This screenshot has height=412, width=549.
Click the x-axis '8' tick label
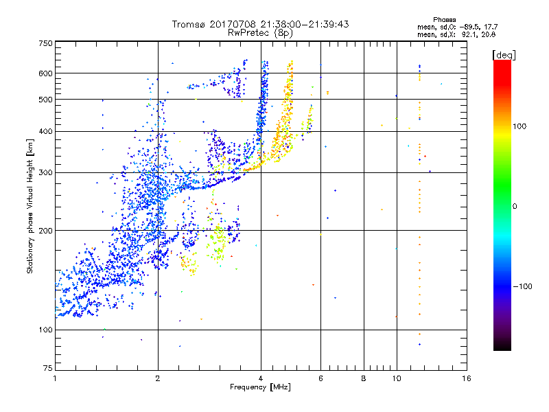(x=364, y=378)
